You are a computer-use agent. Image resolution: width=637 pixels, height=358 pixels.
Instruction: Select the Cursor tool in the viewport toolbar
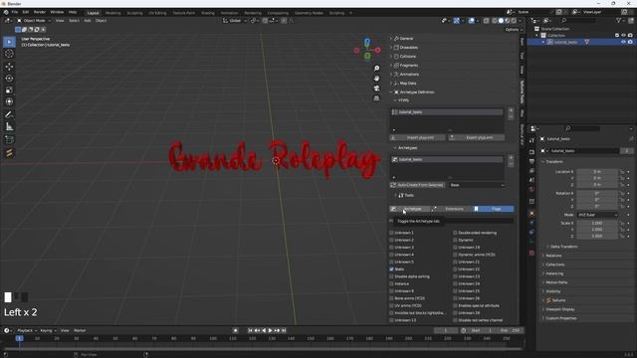(9, 54)
